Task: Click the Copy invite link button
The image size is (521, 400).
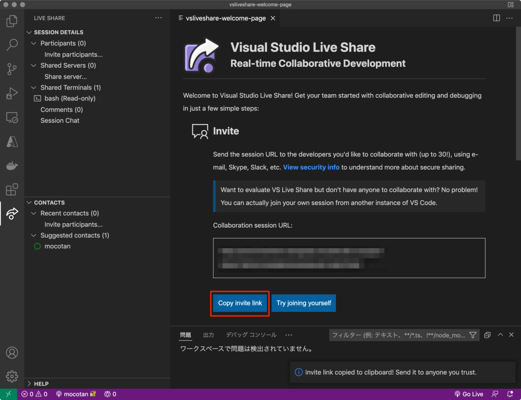Action: 240,303
